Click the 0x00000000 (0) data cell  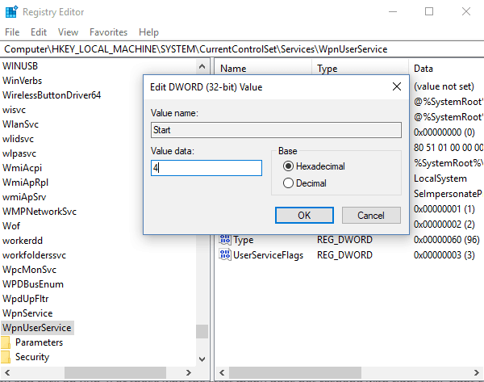pos(444,132)
